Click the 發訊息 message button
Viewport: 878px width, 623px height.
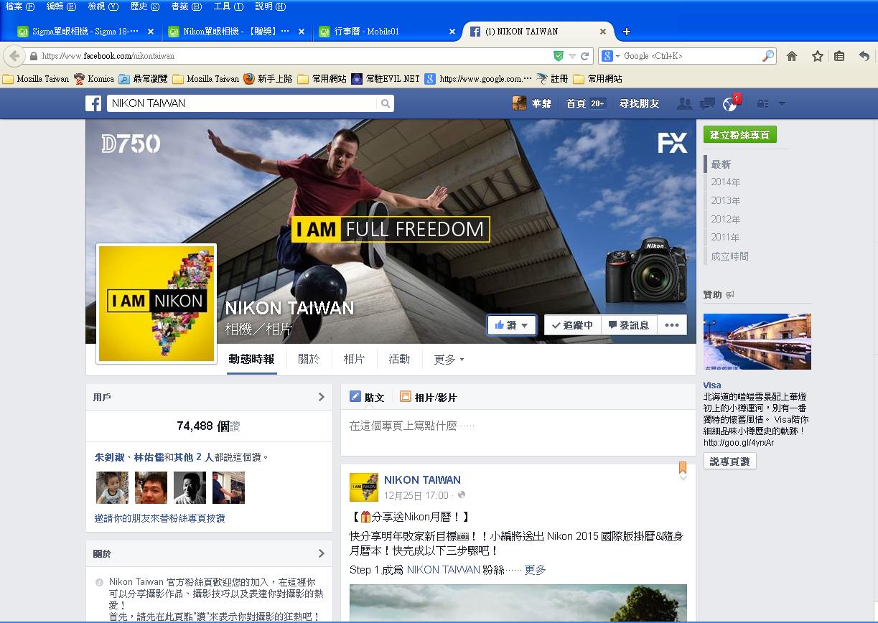point(628,325)
